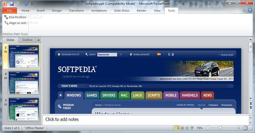Fit slide to current window icon
The width and height of the screenshot is (255, 133).
click(245, 128)
